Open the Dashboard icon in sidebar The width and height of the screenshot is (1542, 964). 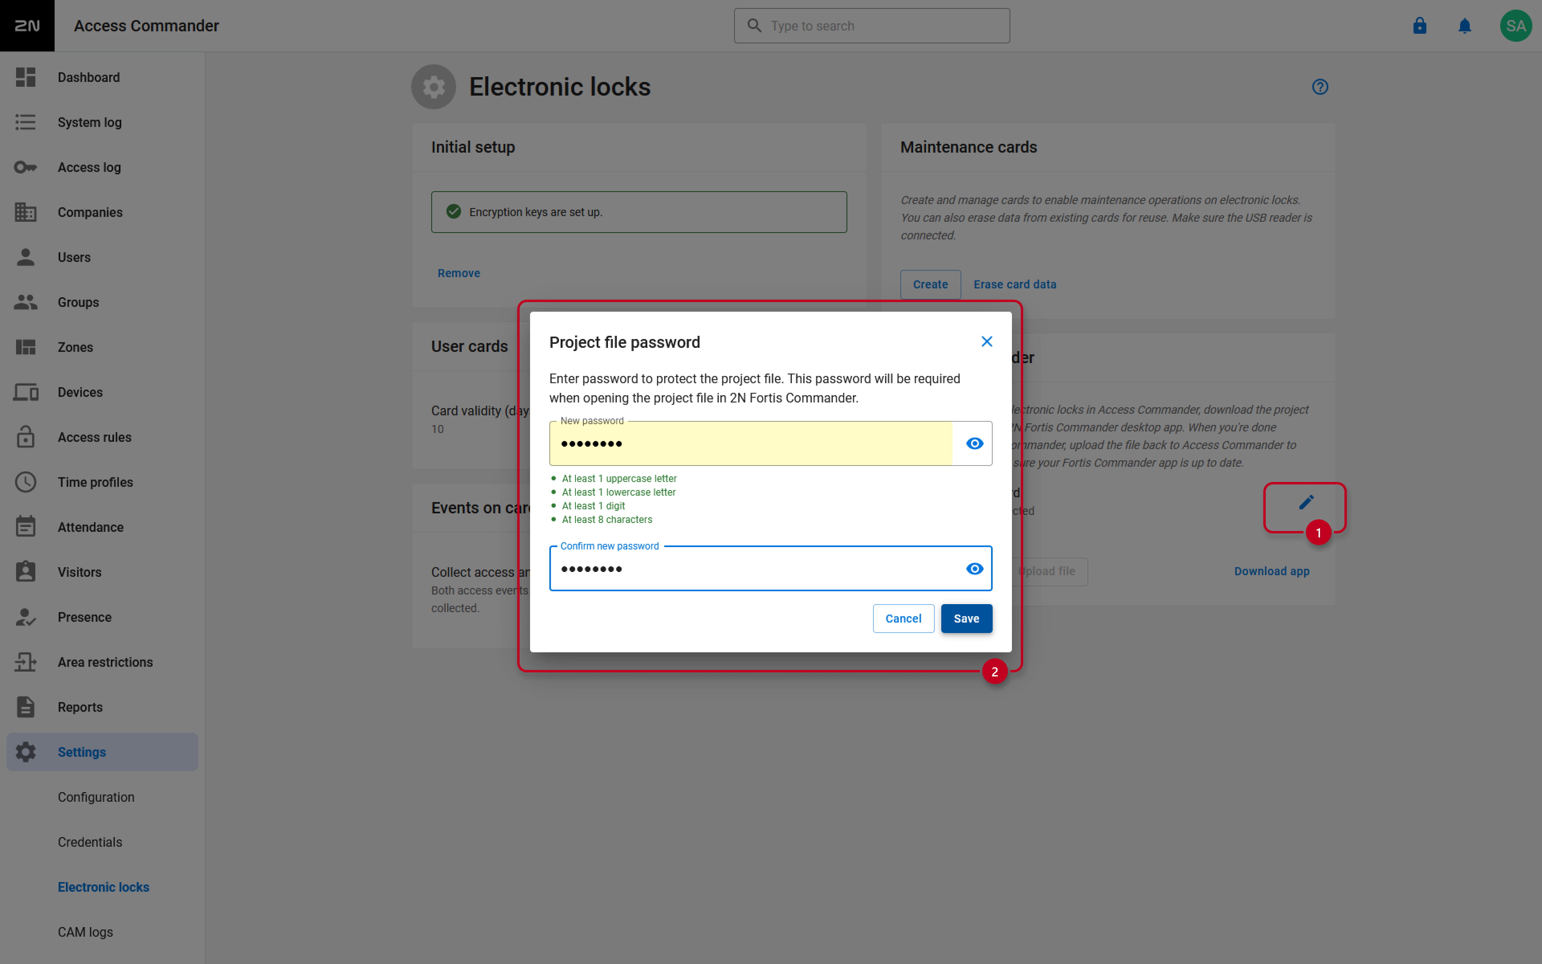click(x=25, y=77)
